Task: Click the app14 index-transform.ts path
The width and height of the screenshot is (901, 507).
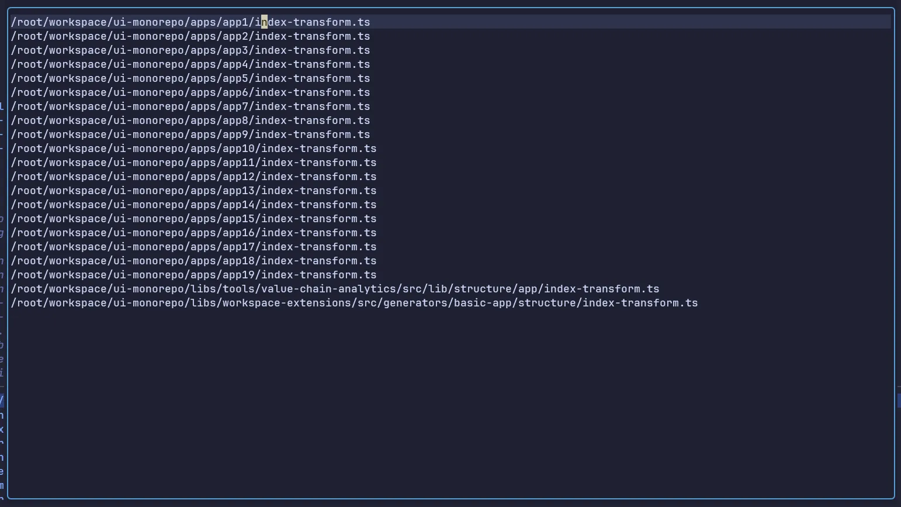Action: (x=193, y=205)
